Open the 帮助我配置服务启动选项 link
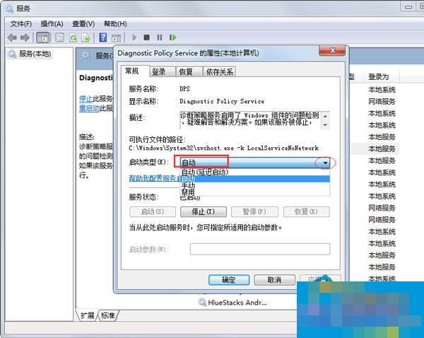 click(155, 178)
